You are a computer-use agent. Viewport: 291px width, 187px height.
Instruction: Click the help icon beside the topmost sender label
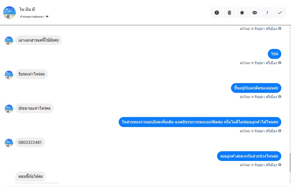[280, 29]
